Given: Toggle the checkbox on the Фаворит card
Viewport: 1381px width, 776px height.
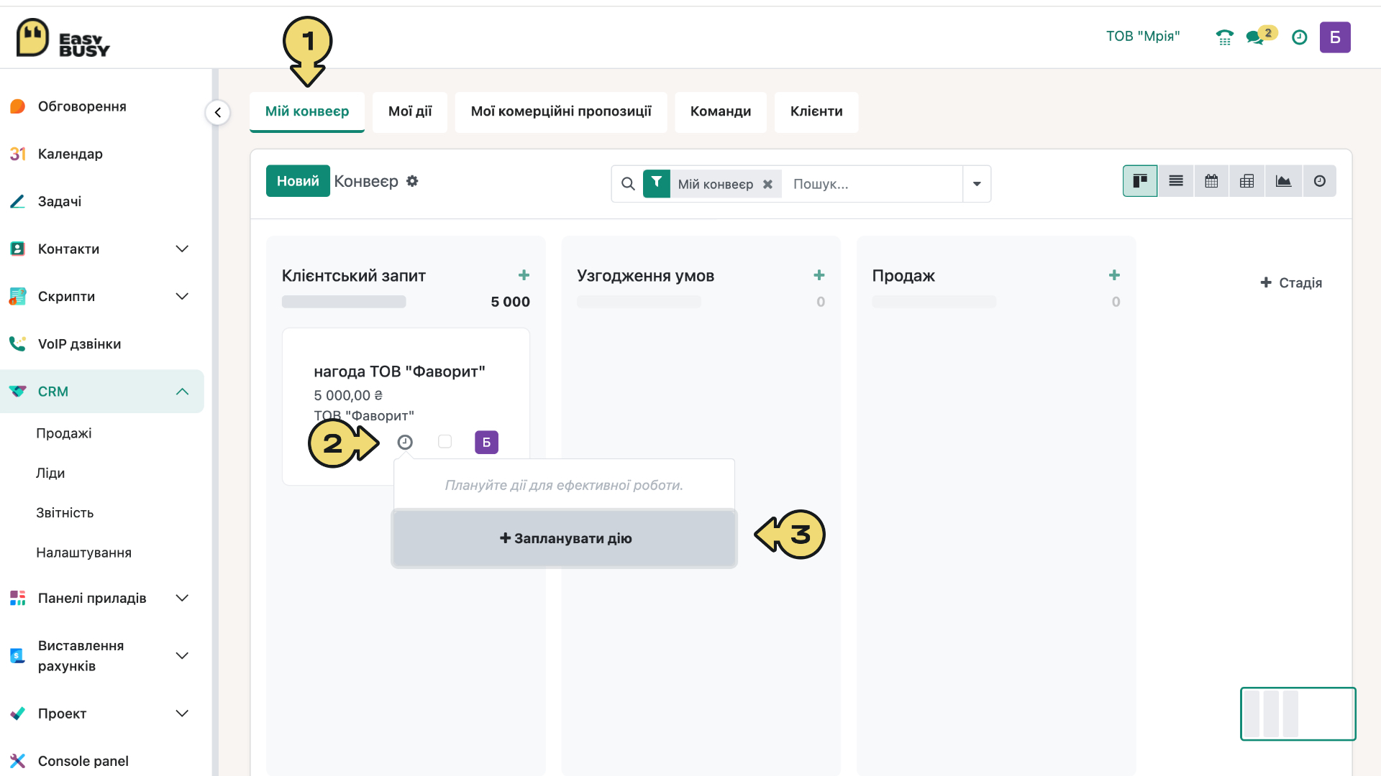Looking at the screenshot, I should tap(445, 441).
